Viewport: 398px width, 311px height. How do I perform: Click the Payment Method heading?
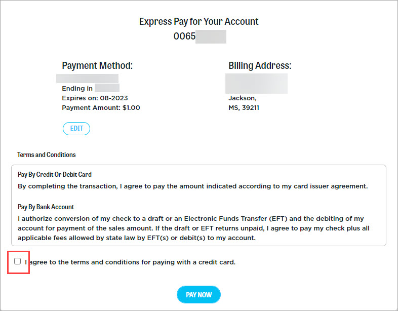[x=97, y=66]
